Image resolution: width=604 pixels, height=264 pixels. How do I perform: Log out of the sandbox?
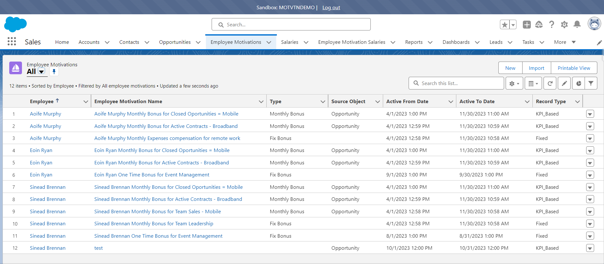point(331,7)
